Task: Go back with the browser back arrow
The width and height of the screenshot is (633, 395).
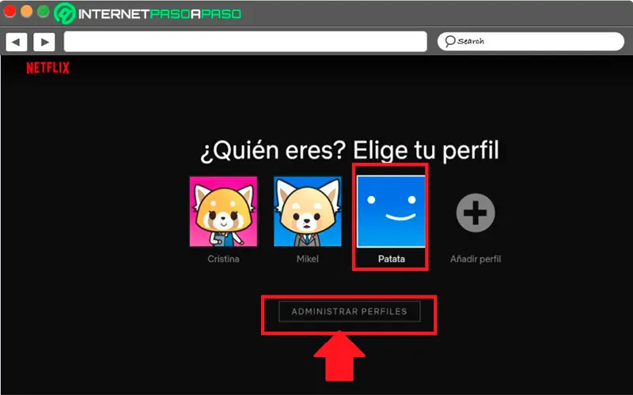Action: pyautogui.click(x=16, y=42)
